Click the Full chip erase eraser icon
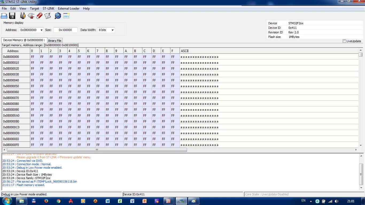The image size is (365, 205). point(39,16)
